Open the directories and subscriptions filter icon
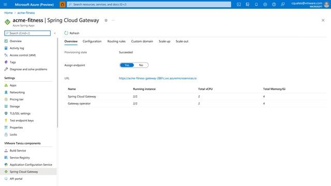The width and height of the screenshot is (331, 186). (248, 5)
